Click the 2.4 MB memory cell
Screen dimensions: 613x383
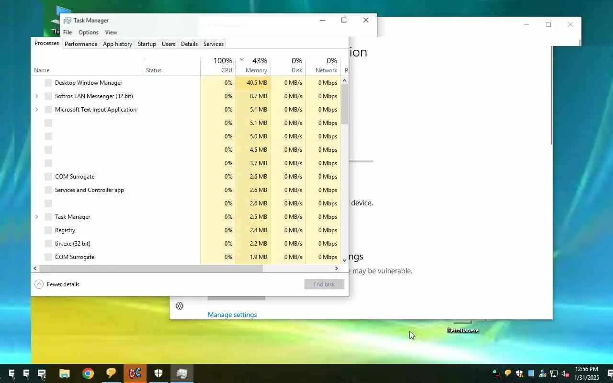[x=253, y=230]
